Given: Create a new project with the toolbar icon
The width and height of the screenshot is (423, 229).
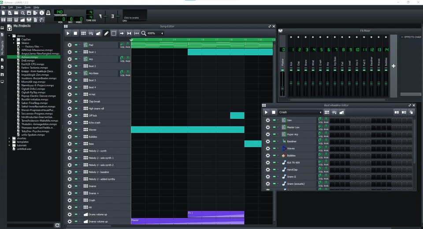Looking at the screenshot, I should pyautogui.click(x=3, y=13).
